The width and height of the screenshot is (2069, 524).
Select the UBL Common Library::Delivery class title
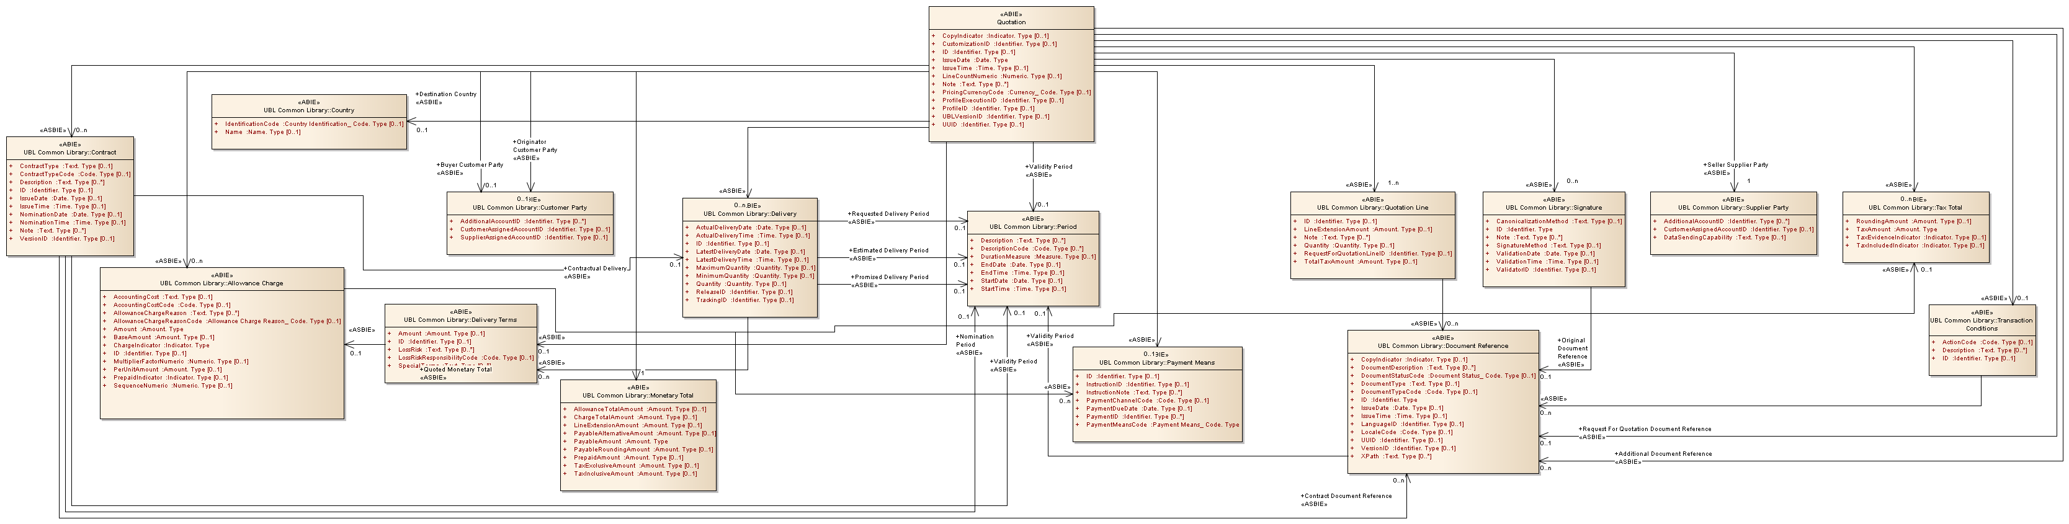749,215
